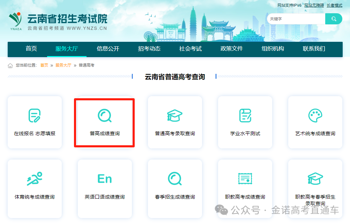This screenshot has height=224, width=350.
Task: Click the 体育统考成绩查询 label
Action: pos(35,197)
